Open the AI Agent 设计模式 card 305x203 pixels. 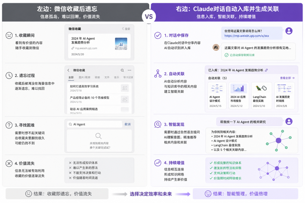pos(217,95)
